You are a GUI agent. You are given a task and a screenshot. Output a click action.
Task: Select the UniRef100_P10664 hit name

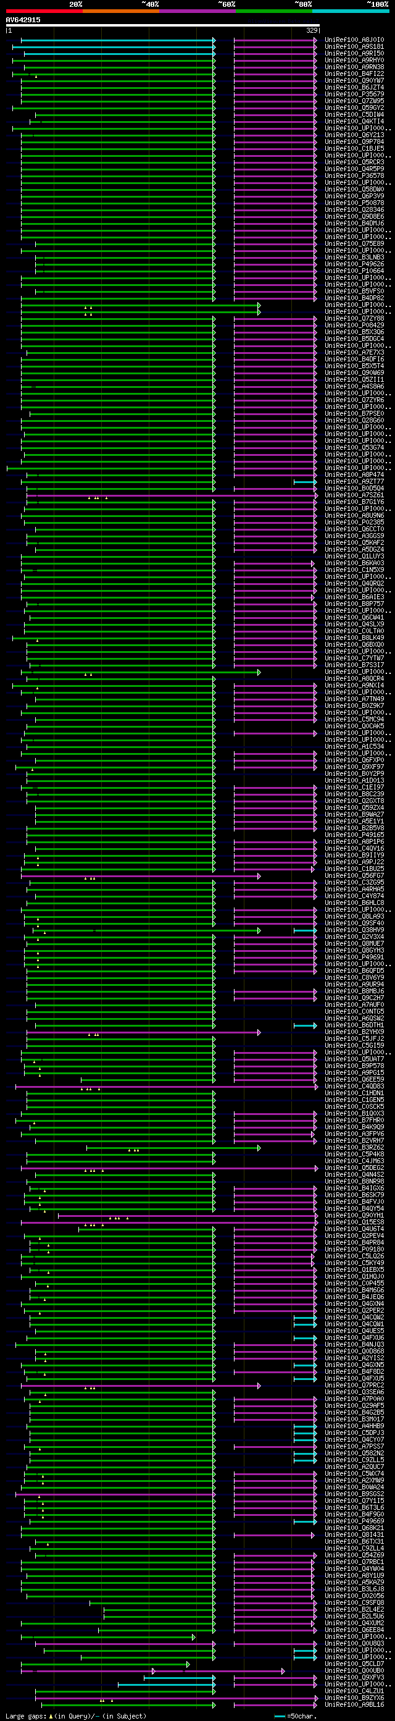pos(354,271)
